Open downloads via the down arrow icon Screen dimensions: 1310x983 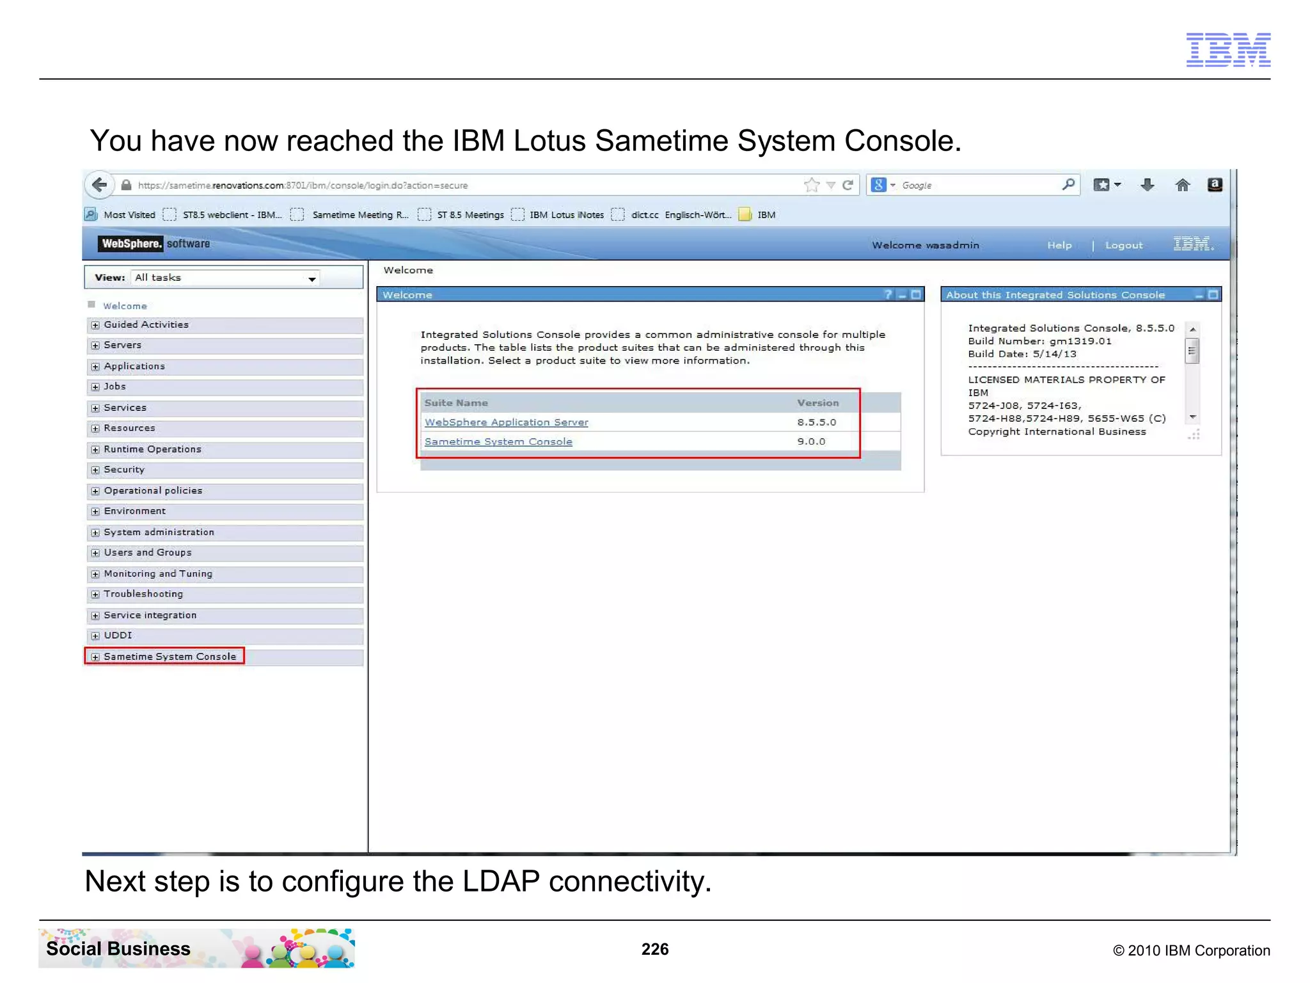point(1147,185)
